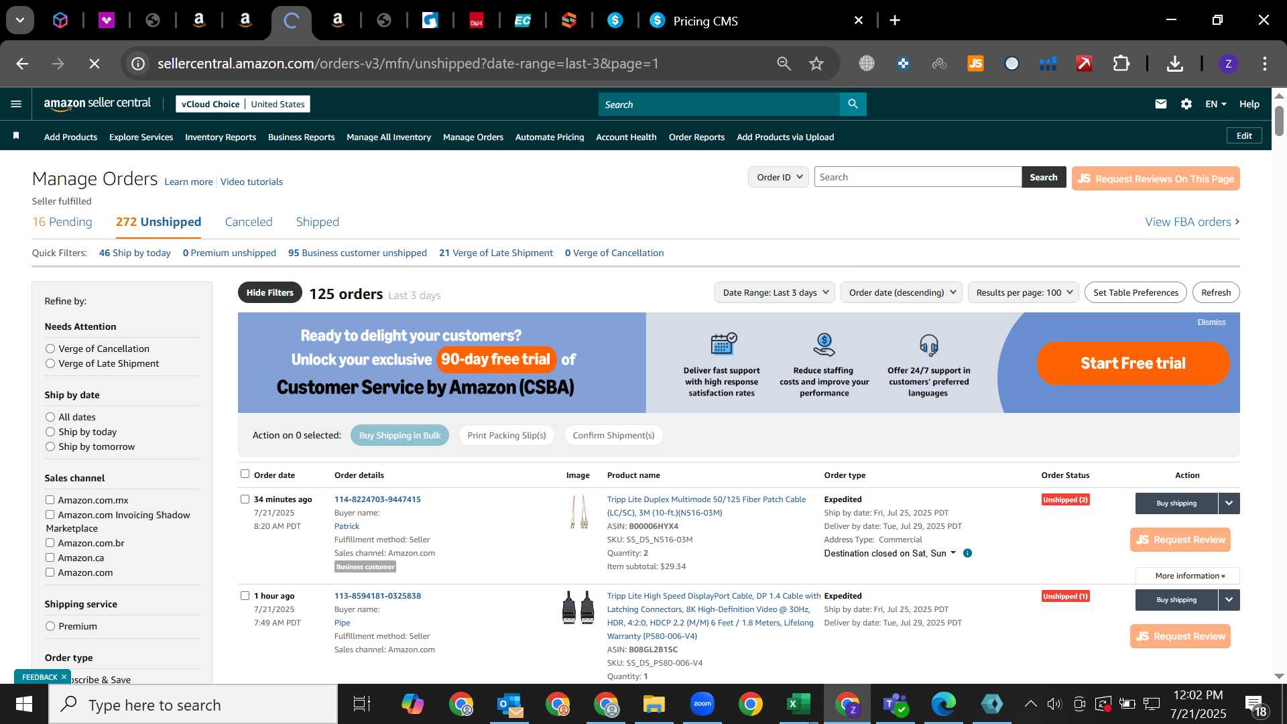
Task: Open new browser tab with plus icon
Action: 894,20
